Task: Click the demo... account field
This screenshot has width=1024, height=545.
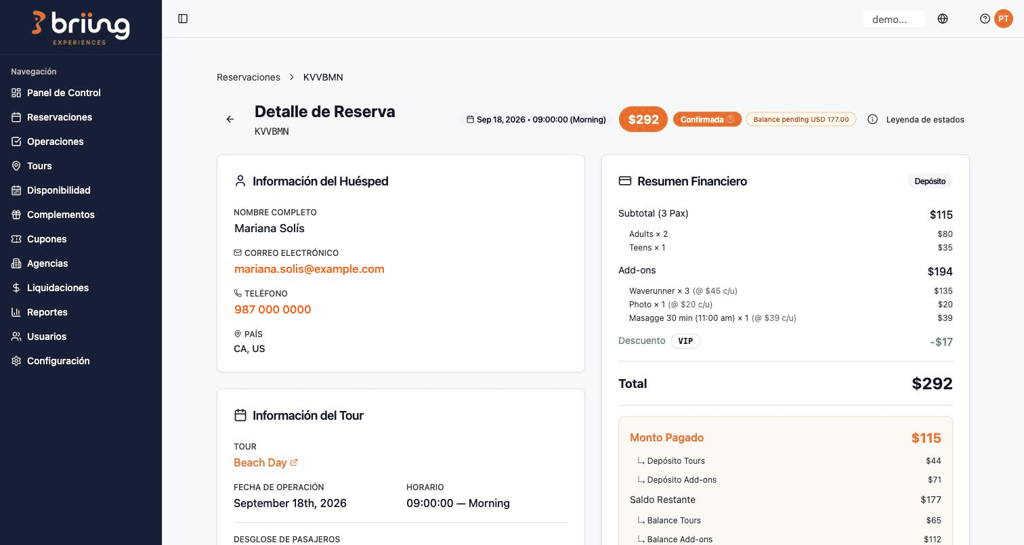Action: coord(894,19)
